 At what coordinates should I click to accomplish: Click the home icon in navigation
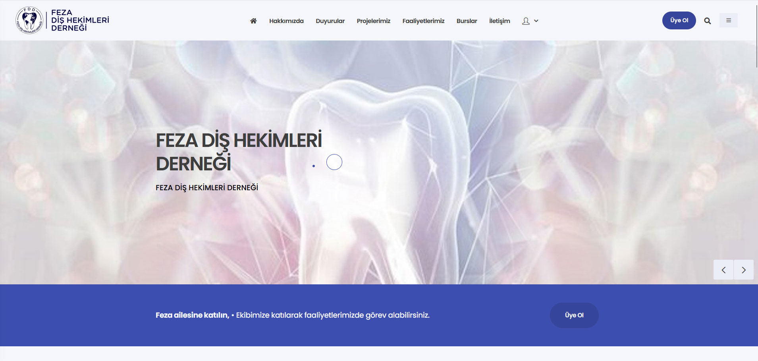point(253,21)
